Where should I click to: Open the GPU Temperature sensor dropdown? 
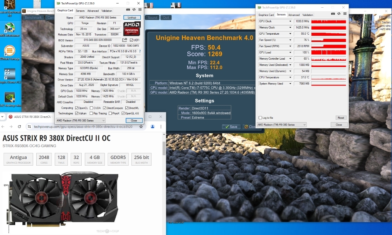click(290, 34)
